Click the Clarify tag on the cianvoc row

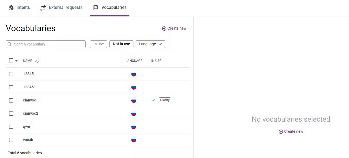[165, 100]
